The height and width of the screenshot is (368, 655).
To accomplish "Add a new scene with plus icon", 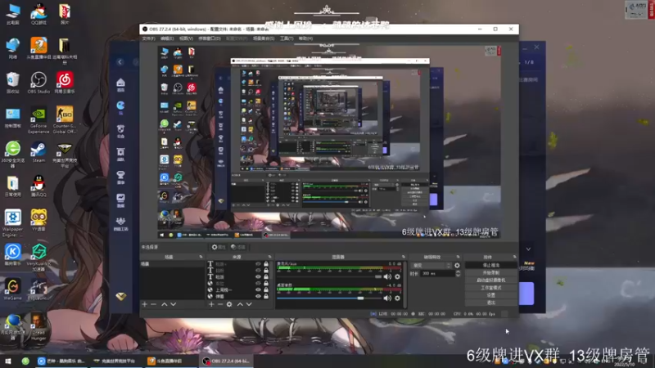I will coord(145,304).
